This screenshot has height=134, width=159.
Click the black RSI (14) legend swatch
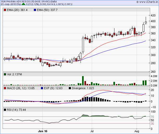(x=5, y=110)
